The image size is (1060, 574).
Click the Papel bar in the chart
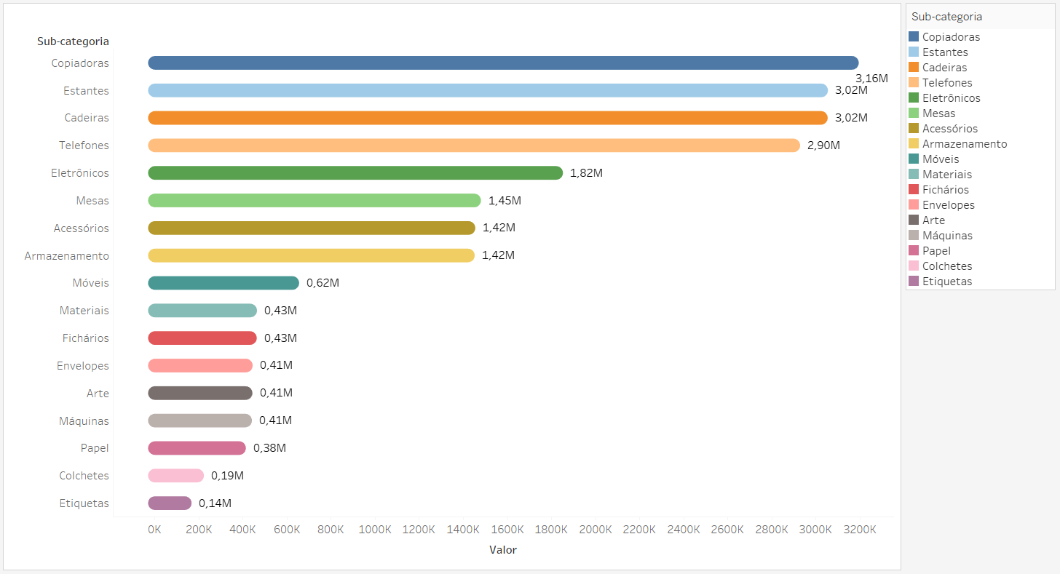click(197, 448)
